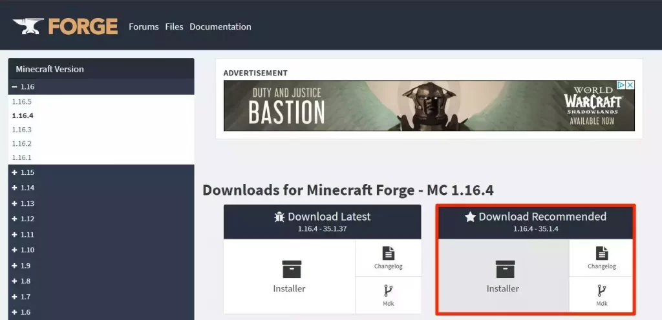The width and height of the screenshot is (662, 320).
Task: Open the Files menu item
Action: [174, 26]
